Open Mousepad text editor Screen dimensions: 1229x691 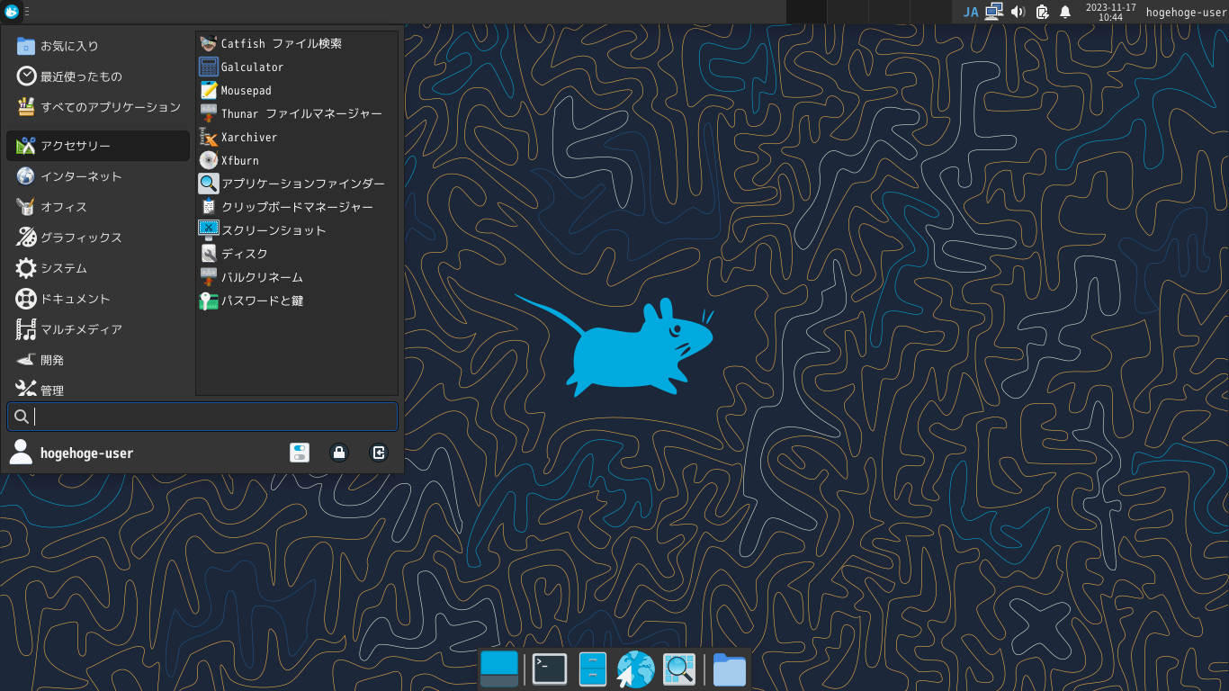[297, 90]
